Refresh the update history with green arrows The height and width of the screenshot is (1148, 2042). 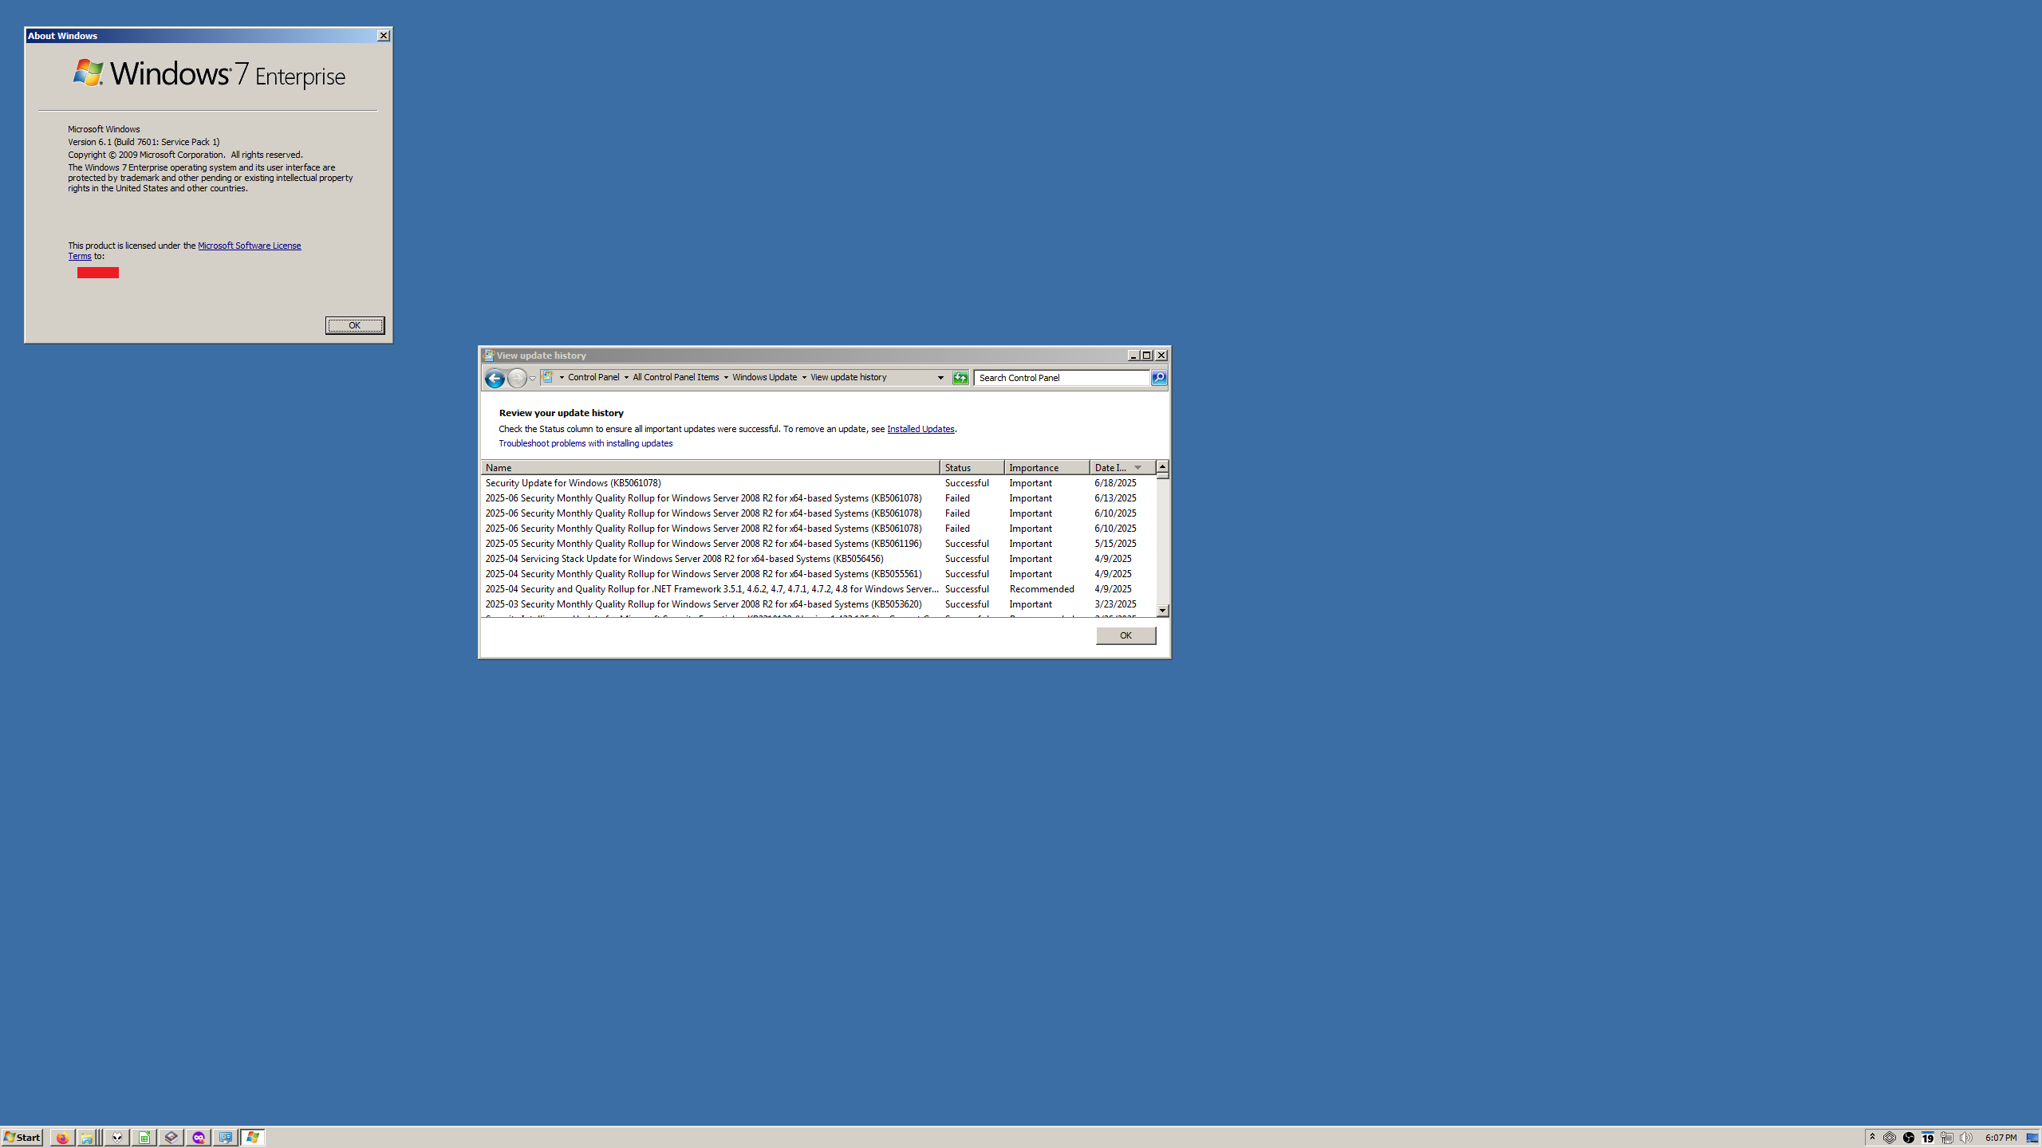coord(960,378)
